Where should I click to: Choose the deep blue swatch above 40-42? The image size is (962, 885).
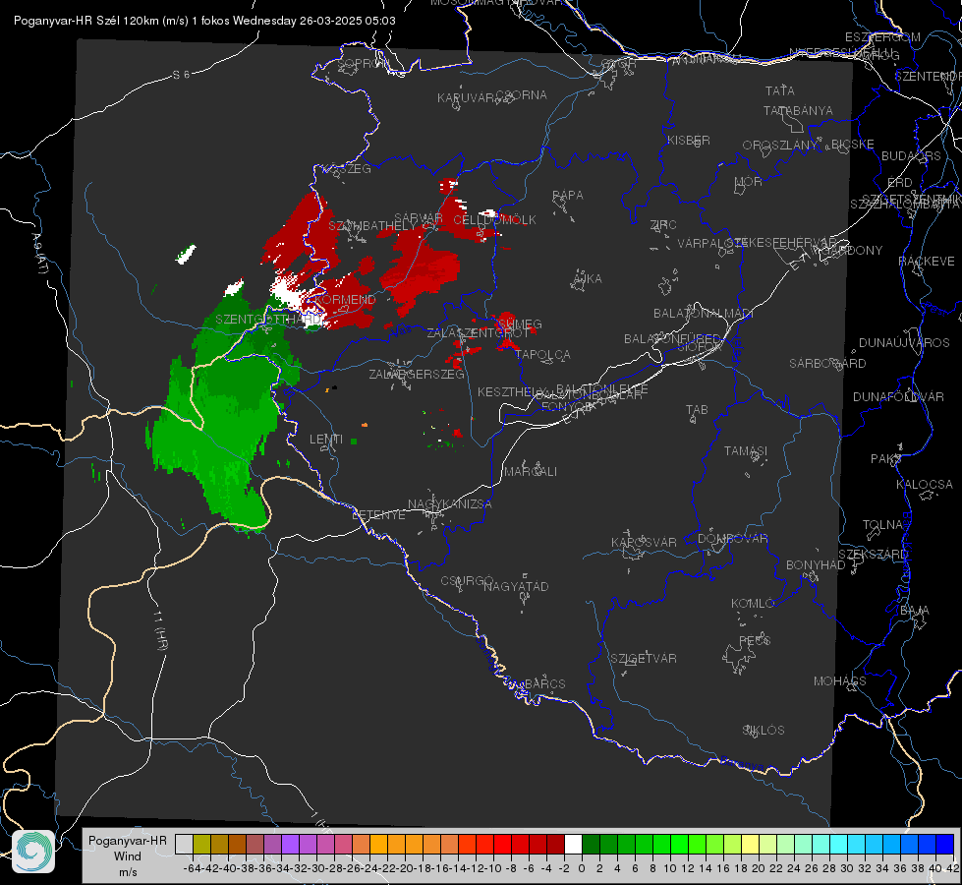point(945,844)
